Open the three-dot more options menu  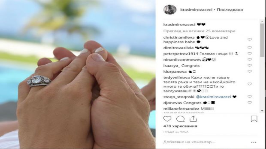[x=254, y=142]
